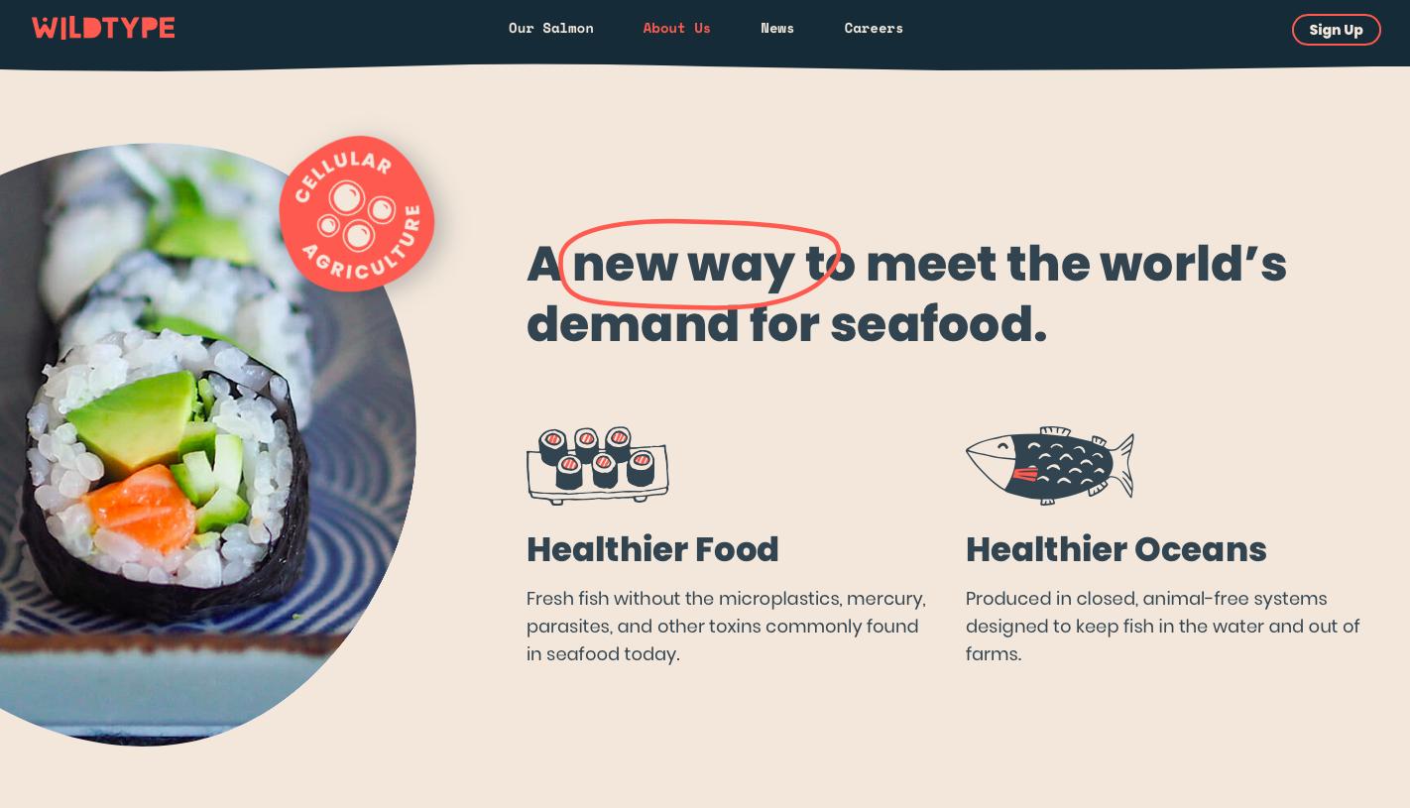The height and width of the screenshot is (808, 1410).
Task: Click the word "seafood." in the headline
Action: tap(938, 325)
